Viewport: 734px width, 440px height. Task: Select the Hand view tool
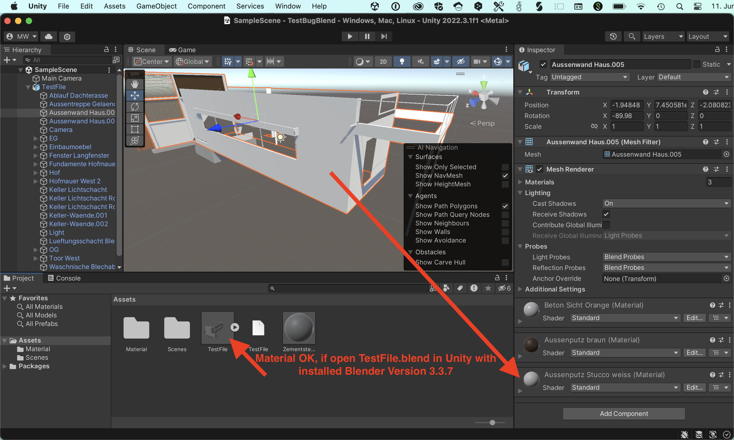(x=135, y=84)
